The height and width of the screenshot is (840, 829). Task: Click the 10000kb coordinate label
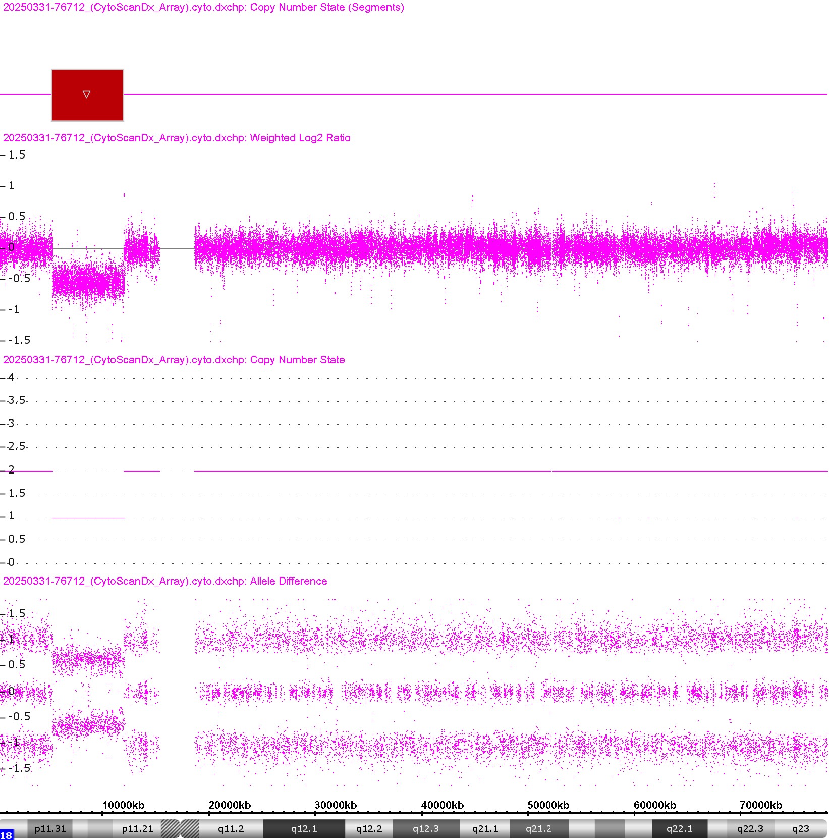pyautogui.click(x=123, y=805)
